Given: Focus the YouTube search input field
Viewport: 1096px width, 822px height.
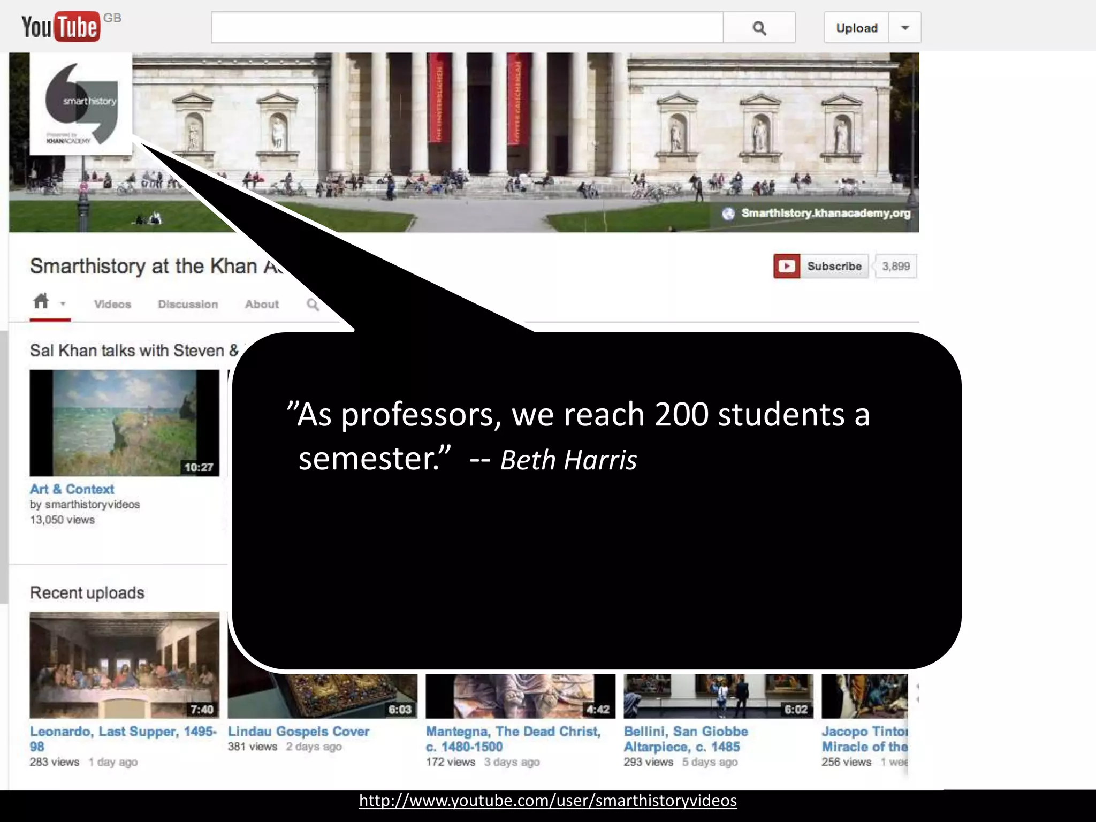Looking at the screenshot, I should coord(467,28).
